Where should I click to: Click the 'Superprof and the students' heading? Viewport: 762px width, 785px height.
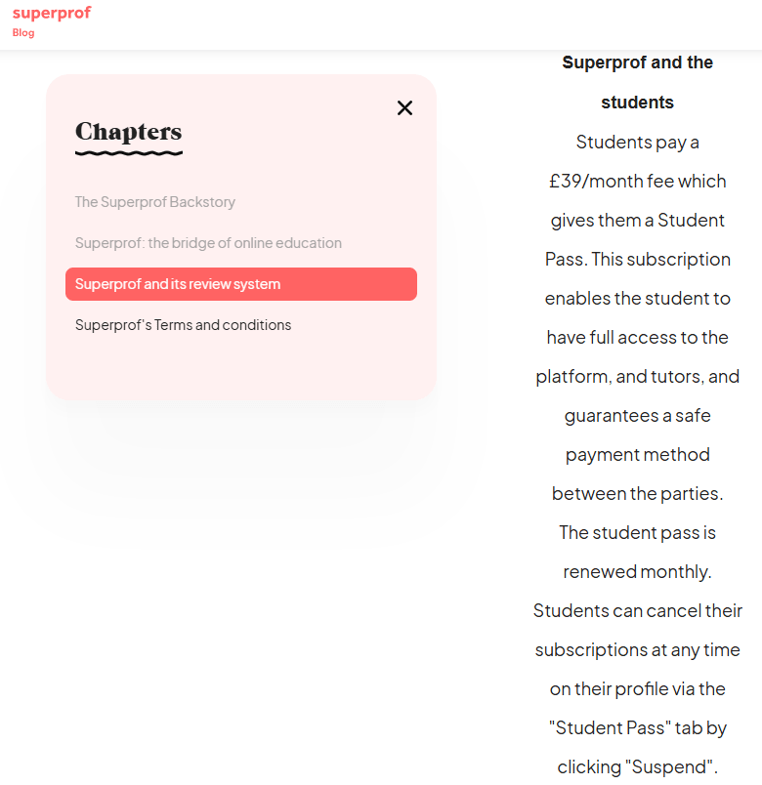click(637, 82)
